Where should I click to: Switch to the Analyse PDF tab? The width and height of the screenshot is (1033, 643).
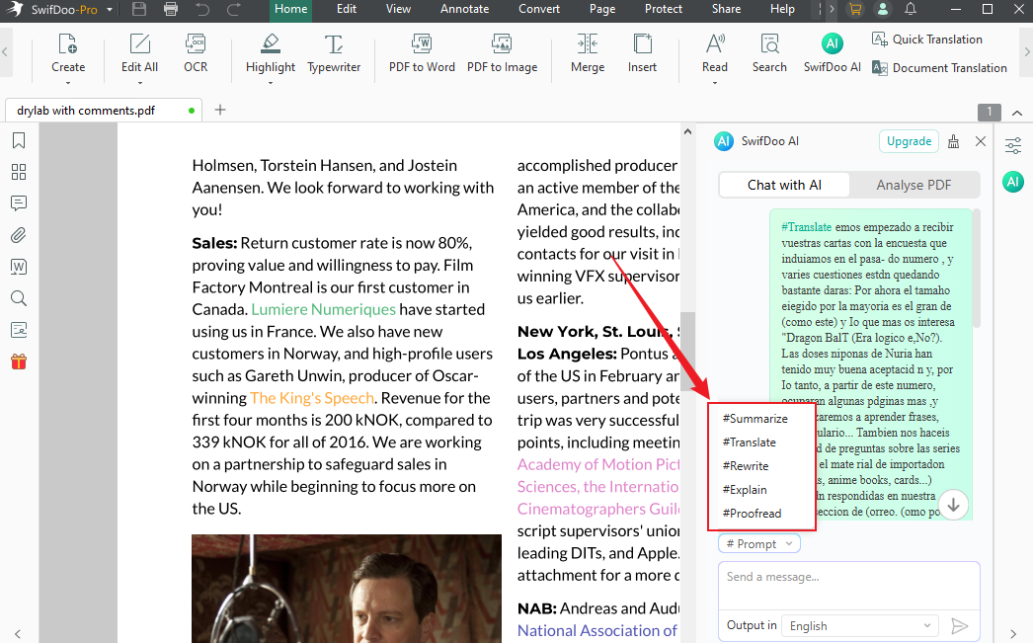click(x=914, y=185)
